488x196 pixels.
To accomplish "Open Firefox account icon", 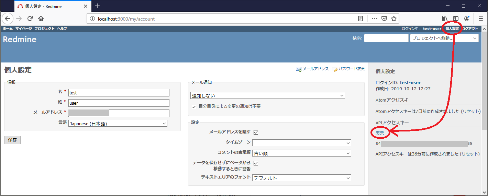I will point(467,19).
